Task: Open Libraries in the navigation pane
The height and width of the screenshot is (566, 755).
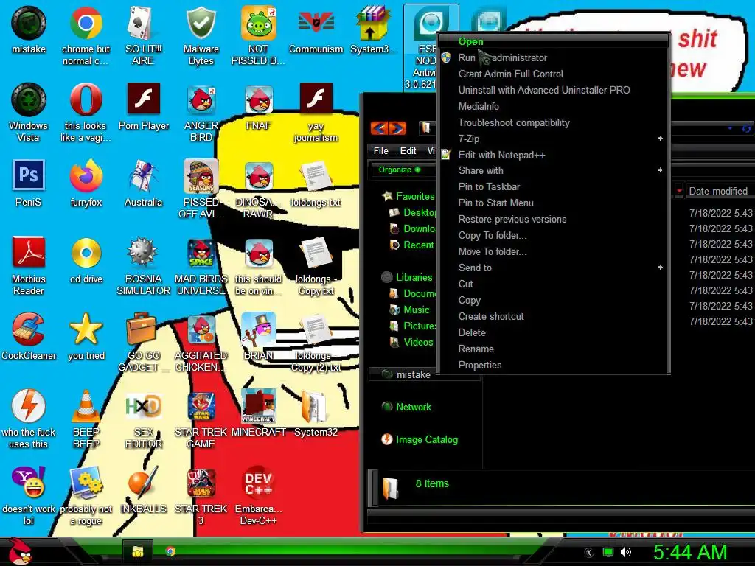Action: (x=407, y=277)
